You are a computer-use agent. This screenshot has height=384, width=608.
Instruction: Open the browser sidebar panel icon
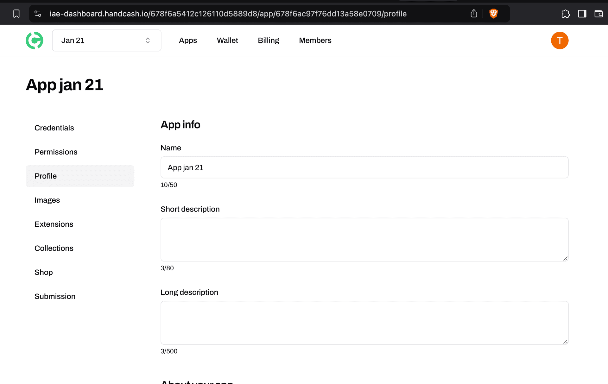pos(582,14)
